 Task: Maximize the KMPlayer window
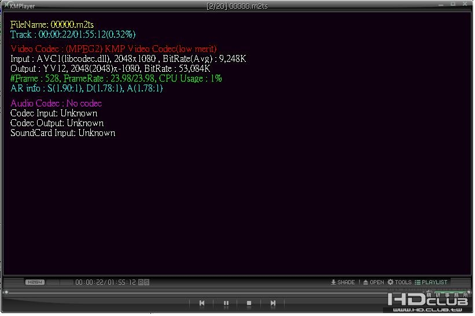tap(454, 4)
